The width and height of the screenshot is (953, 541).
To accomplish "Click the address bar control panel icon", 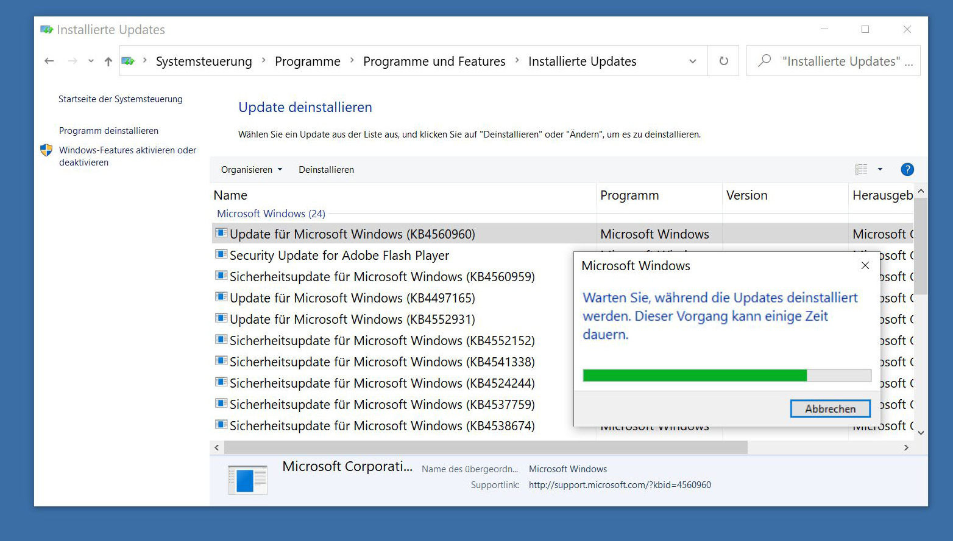I will [128, 61].
